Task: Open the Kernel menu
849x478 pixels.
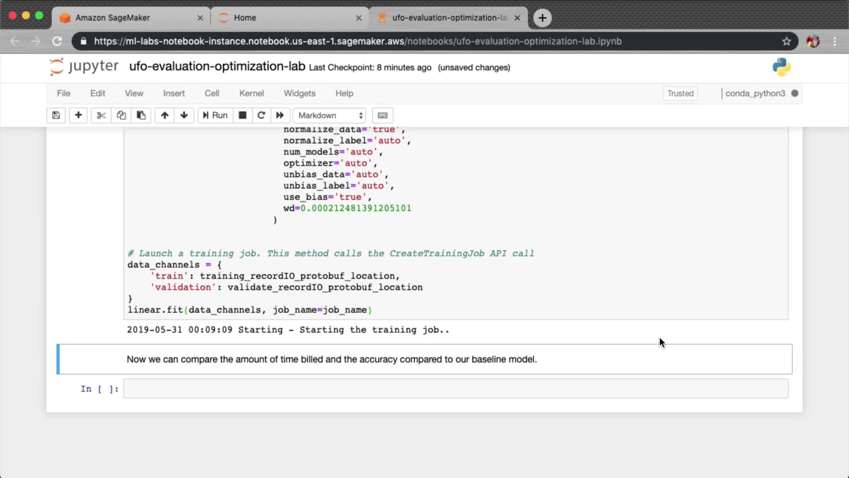Action: click(x=251, y=93)
